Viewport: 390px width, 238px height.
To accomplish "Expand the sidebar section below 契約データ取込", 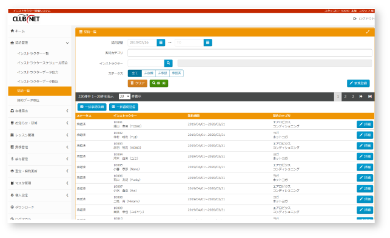I will click(x=40, y=110).
